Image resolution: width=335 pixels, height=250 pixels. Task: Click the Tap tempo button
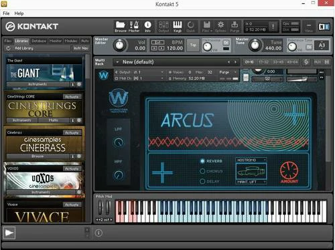click(193, 45)
